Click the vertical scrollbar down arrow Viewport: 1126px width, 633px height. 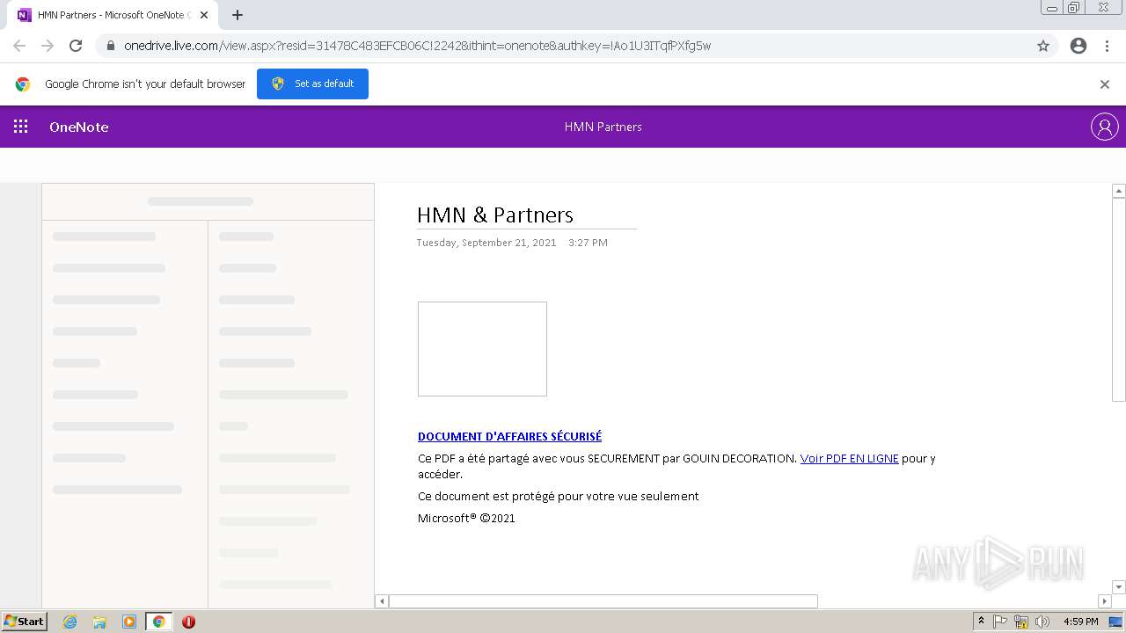[x=1119, y=587]
